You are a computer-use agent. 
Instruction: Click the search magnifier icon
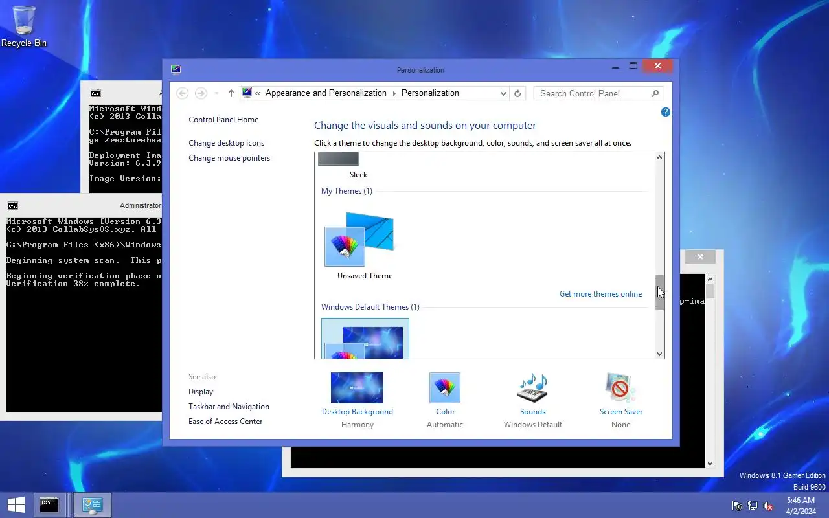[x=655, y=93]
